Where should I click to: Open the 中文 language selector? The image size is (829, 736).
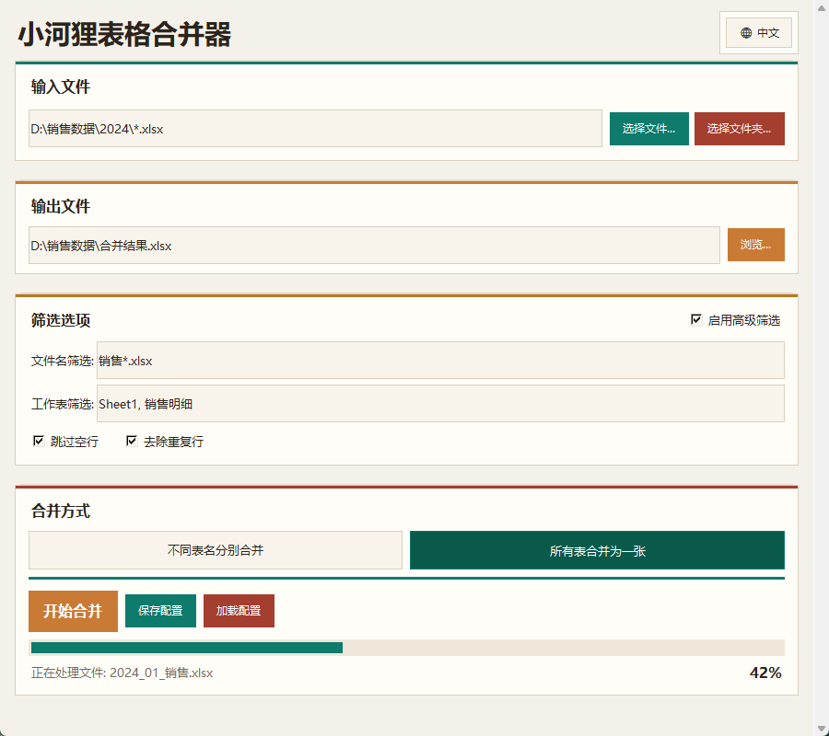(759, 33)
